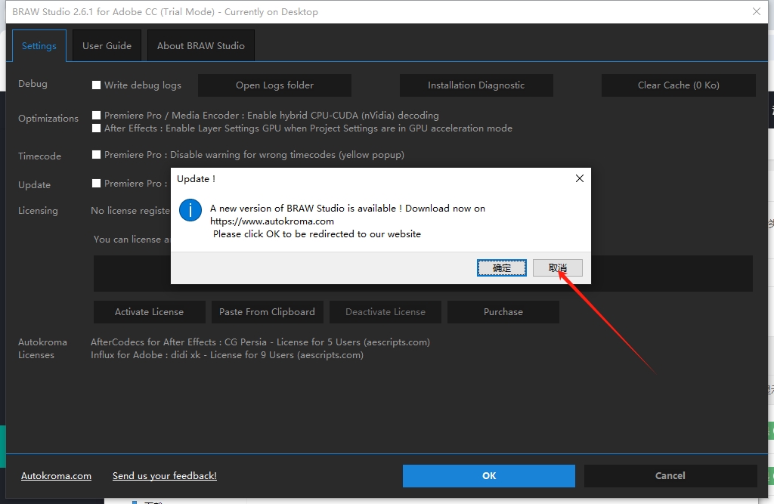Enable the Write debug logs checkbox
The image size is (774, 504).
(x=96, y=85)
